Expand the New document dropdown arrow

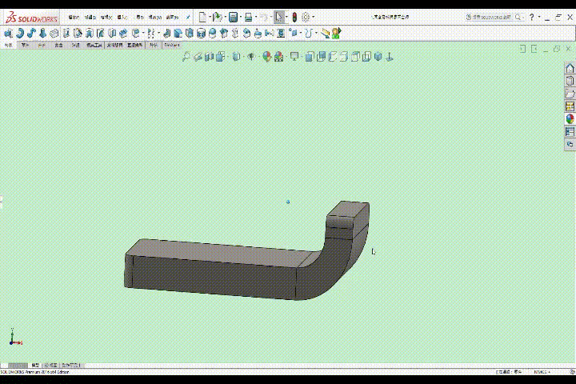pos(210,17)
